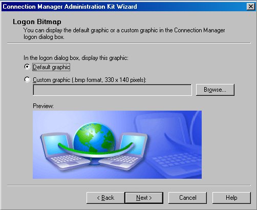Click the Logon Bitmap heading
This screenshot has width=257, height=210.
coord(37,22)
